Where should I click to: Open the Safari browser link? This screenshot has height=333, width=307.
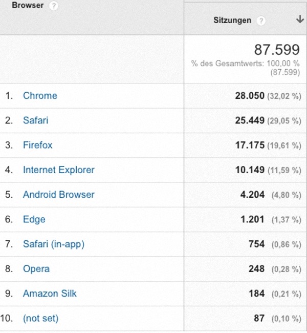[35, 120]
